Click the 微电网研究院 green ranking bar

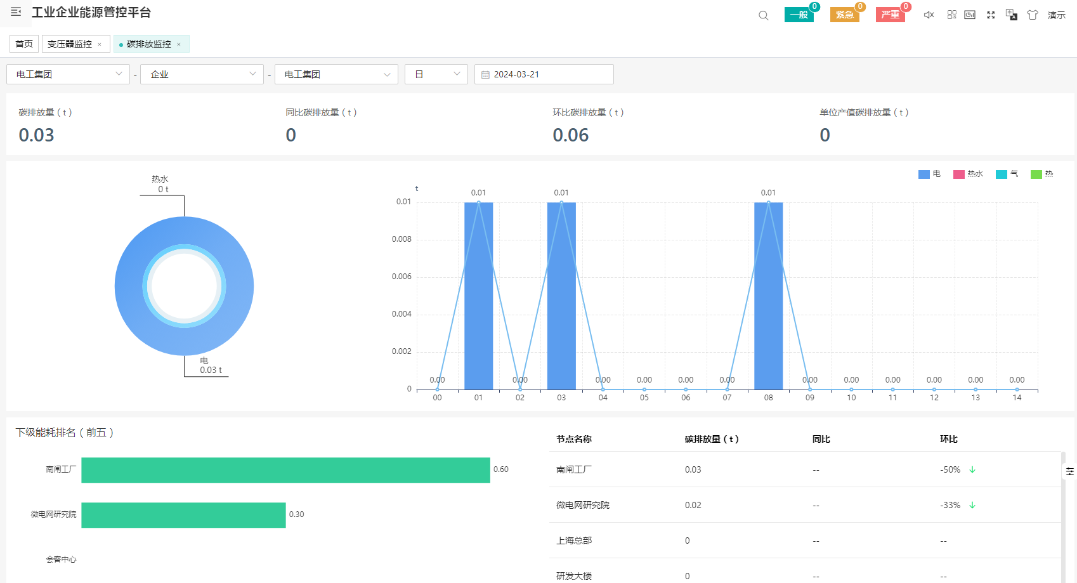click(x=183, y=515)
